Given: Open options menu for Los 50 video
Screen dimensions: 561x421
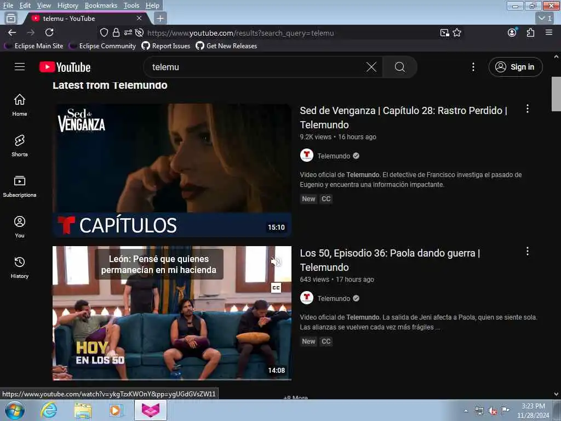Looking at the screenshot, I should (x=528, y=251).
